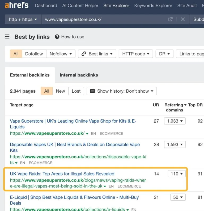Click the Top DR column header
This screenshot has width=204, height=211.
[195, 105]
